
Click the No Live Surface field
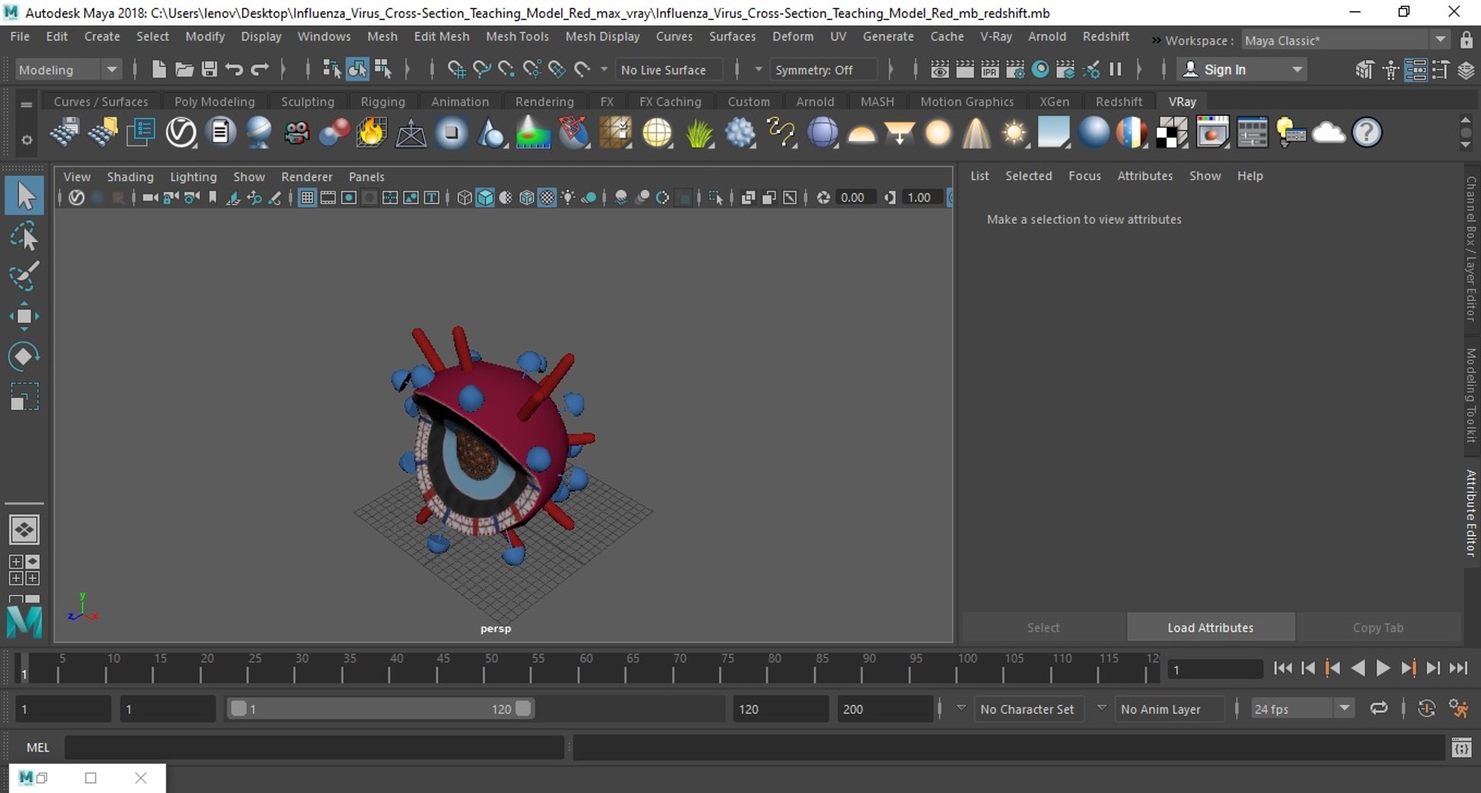click(x=669, y=69)
